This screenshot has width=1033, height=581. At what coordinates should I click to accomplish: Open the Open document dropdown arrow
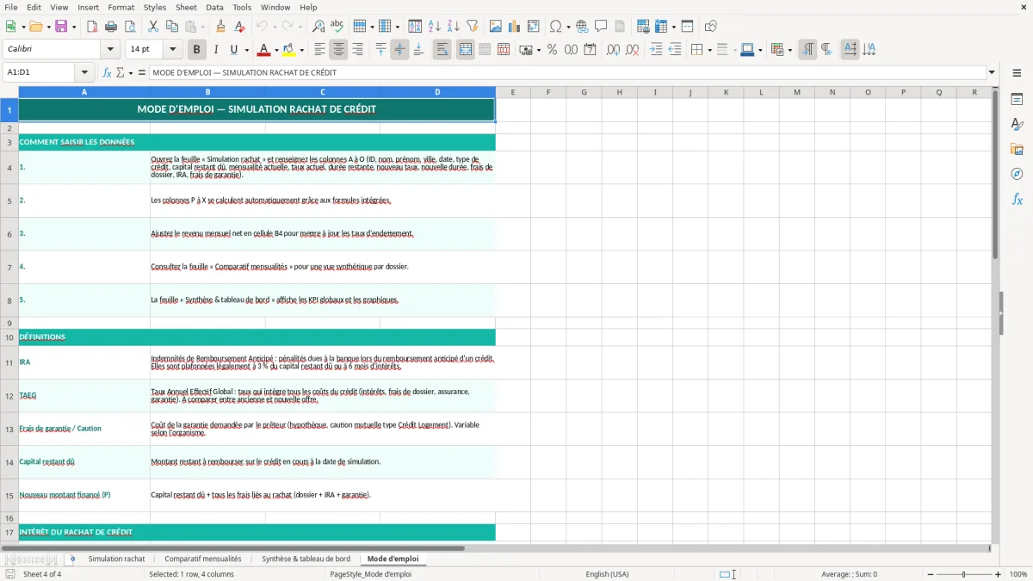48,27
